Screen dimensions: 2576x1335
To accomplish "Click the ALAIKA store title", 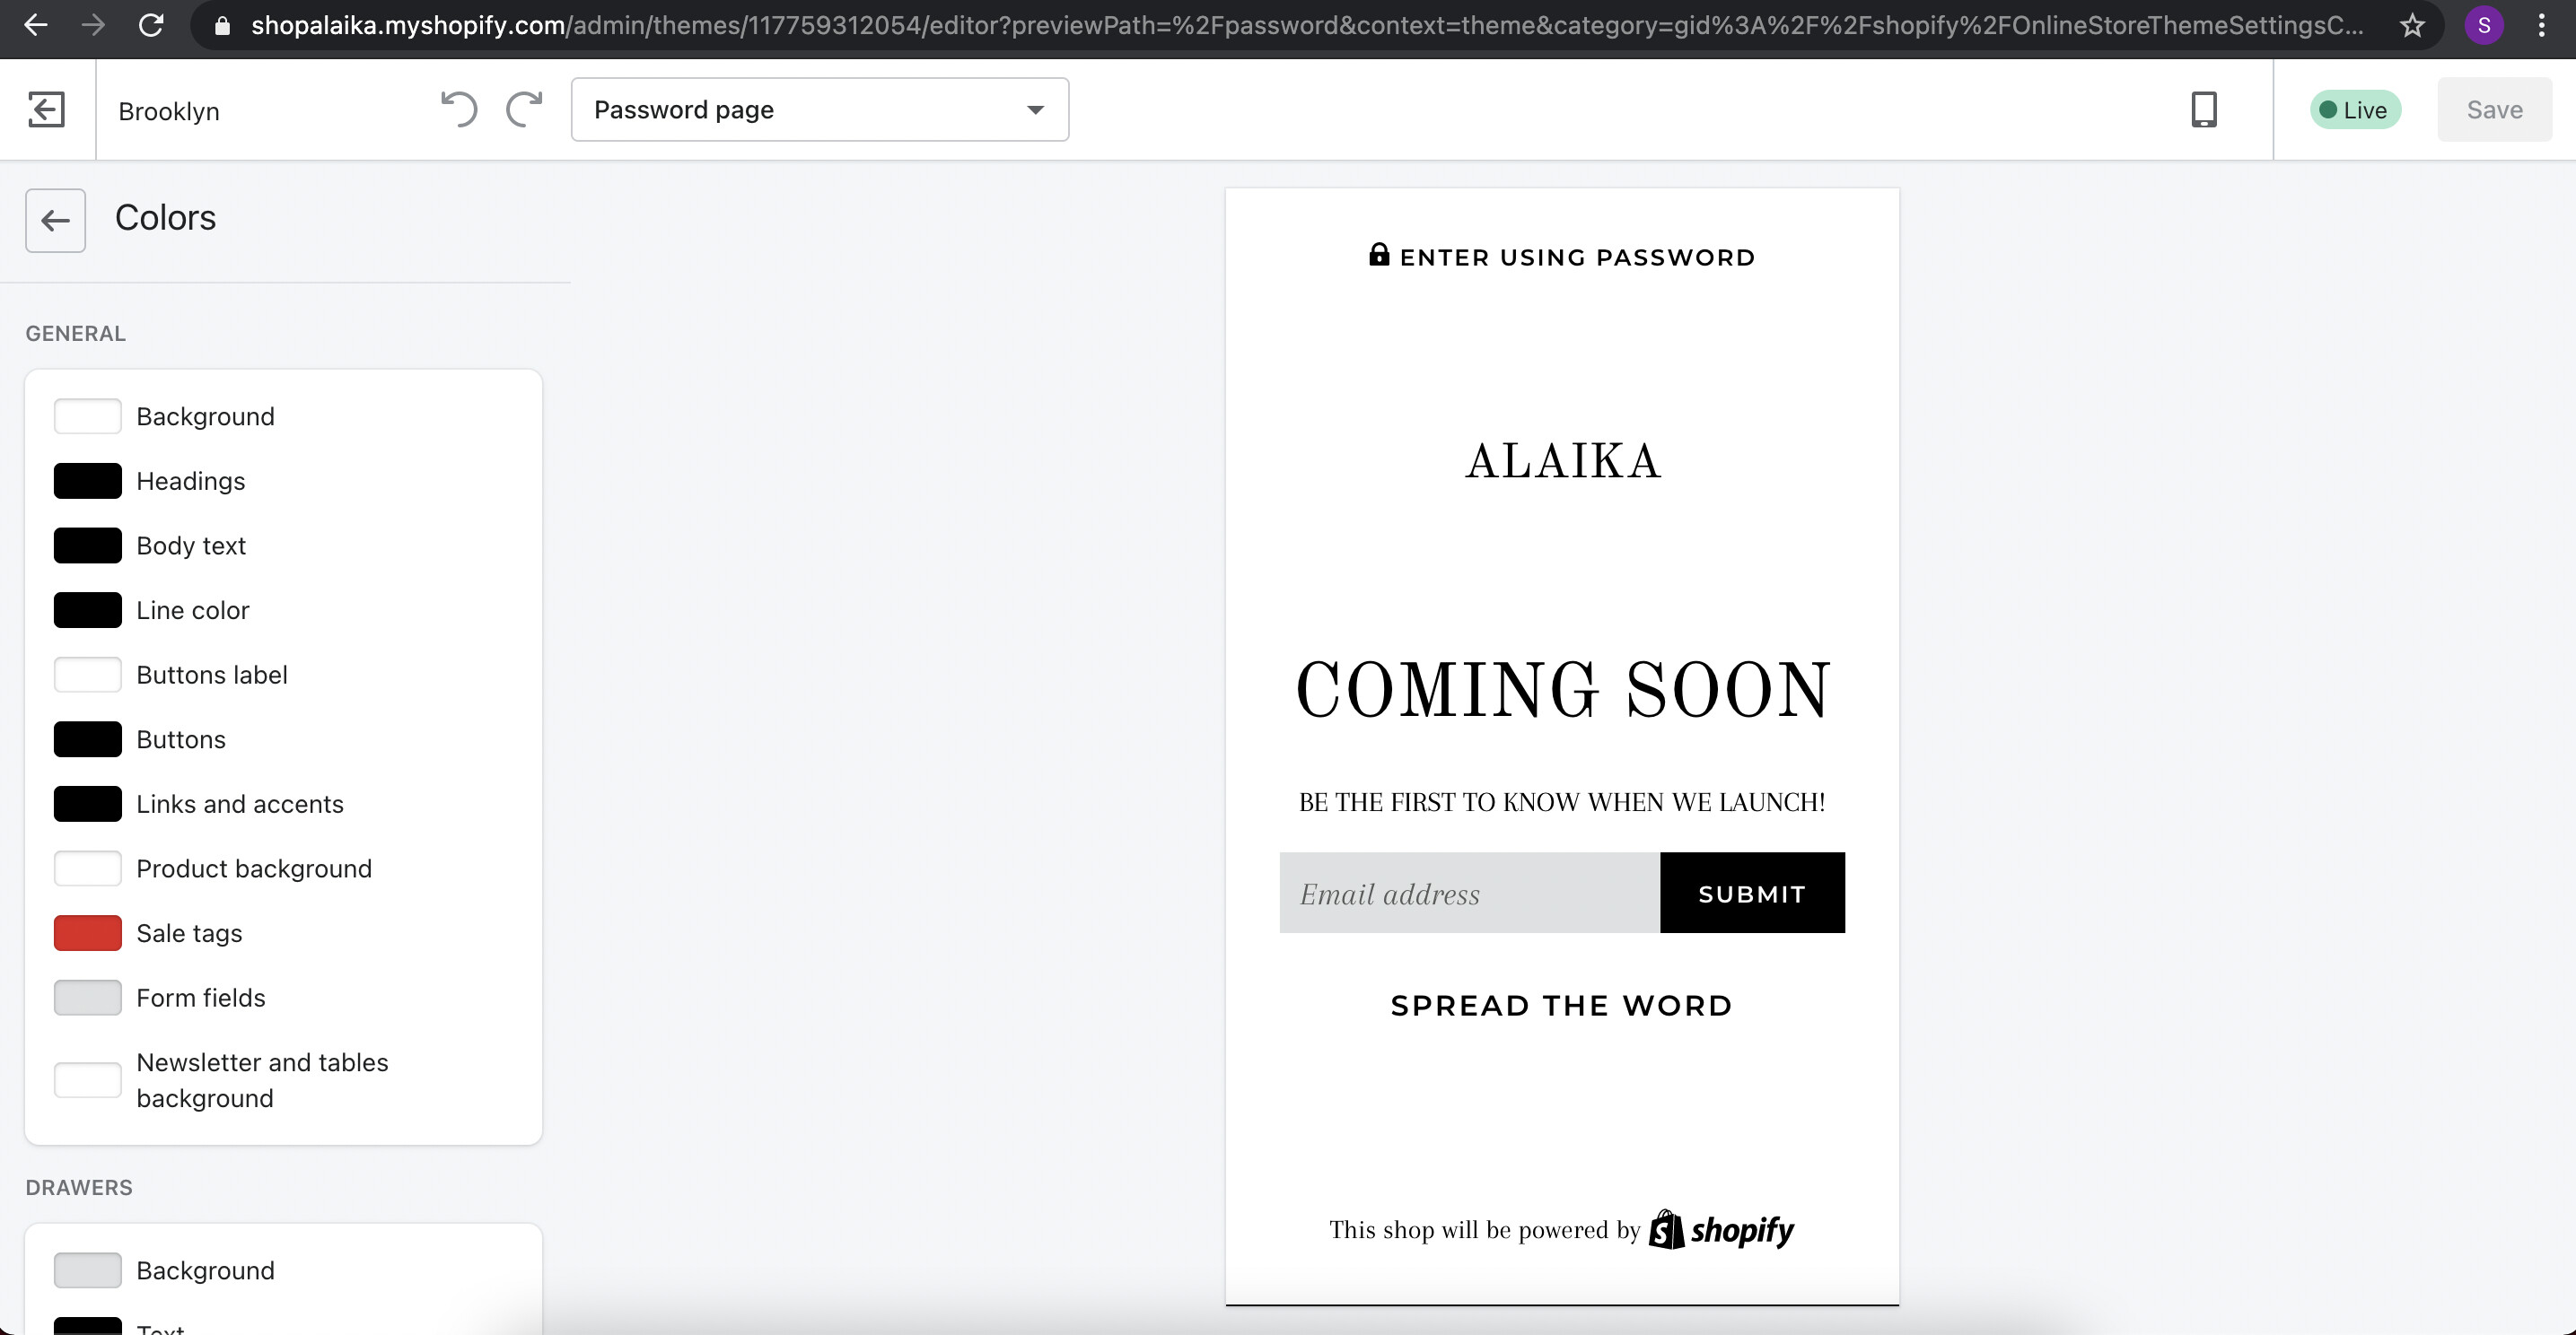I will tap(1563, 462).
